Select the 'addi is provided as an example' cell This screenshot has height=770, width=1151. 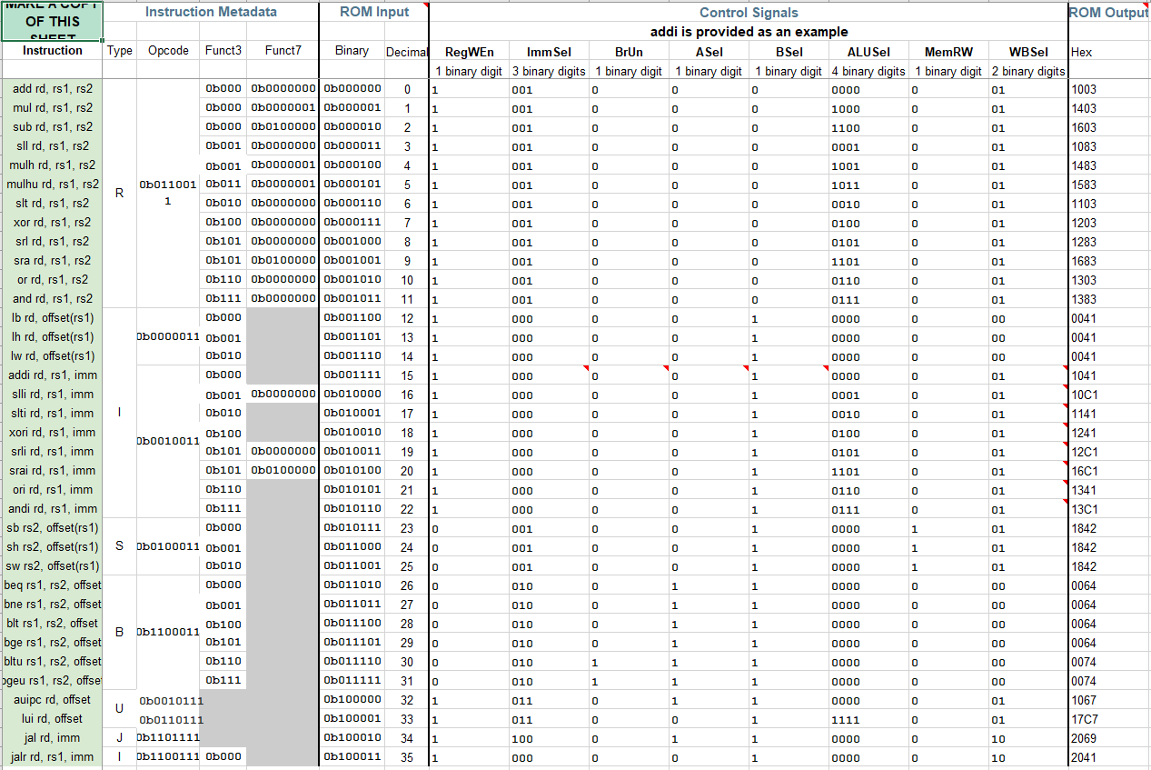(749, 32)
